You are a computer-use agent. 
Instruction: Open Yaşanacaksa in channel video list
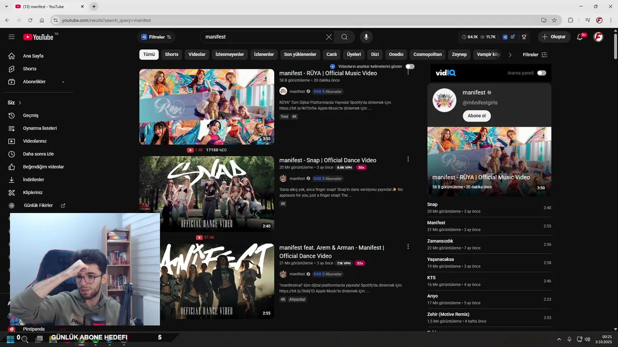440,259
